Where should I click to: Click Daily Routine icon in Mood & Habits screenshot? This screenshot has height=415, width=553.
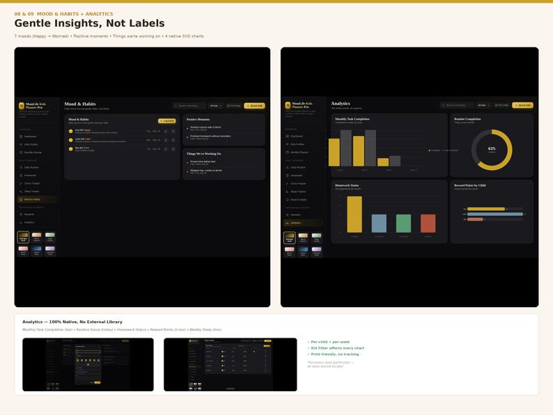click(x=21, y=168)
